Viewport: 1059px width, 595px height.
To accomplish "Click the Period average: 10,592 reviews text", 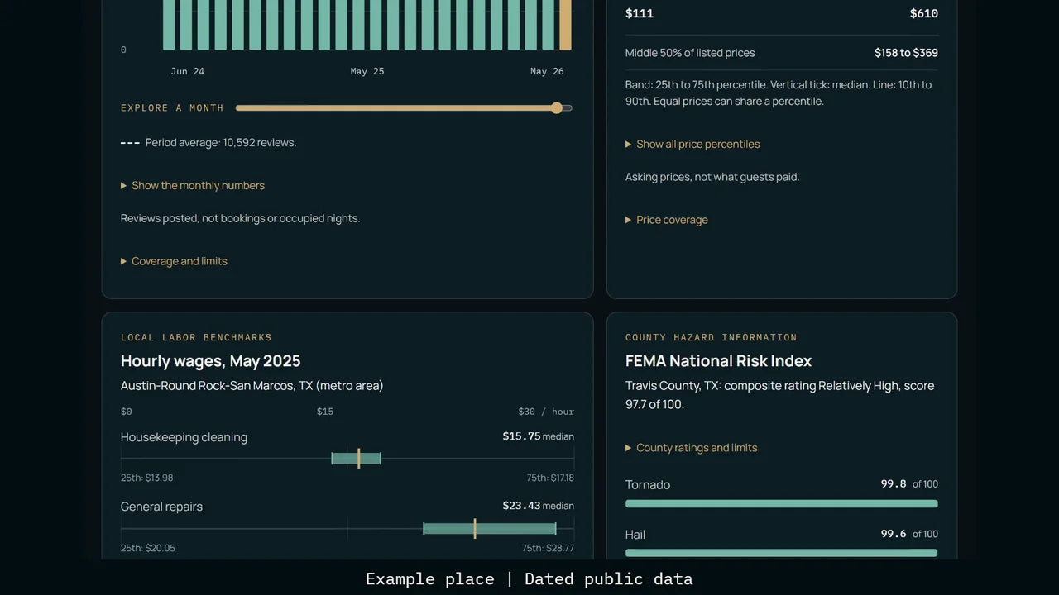I will [221, 142].
